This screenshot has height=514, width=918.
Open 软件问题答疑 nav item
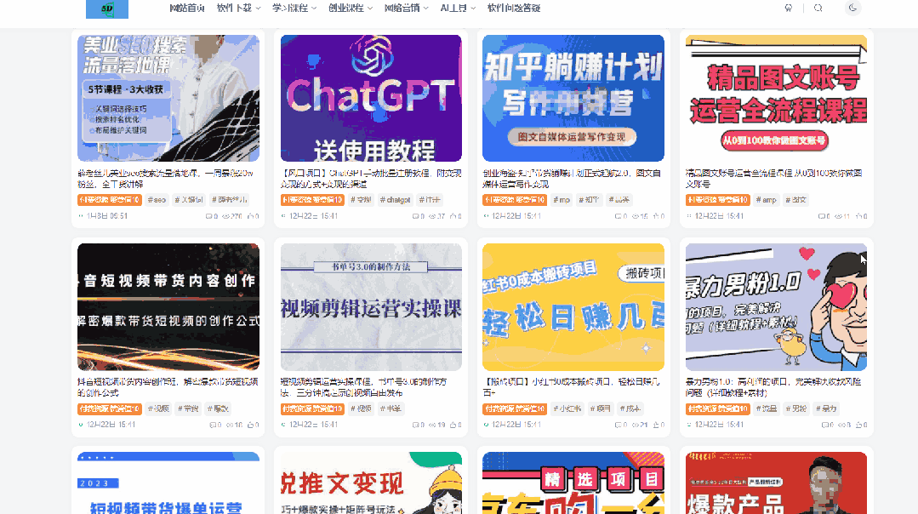[x=513, y=9]
